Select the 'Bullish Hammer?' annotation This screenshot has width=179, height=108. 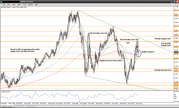coord(148,52)
